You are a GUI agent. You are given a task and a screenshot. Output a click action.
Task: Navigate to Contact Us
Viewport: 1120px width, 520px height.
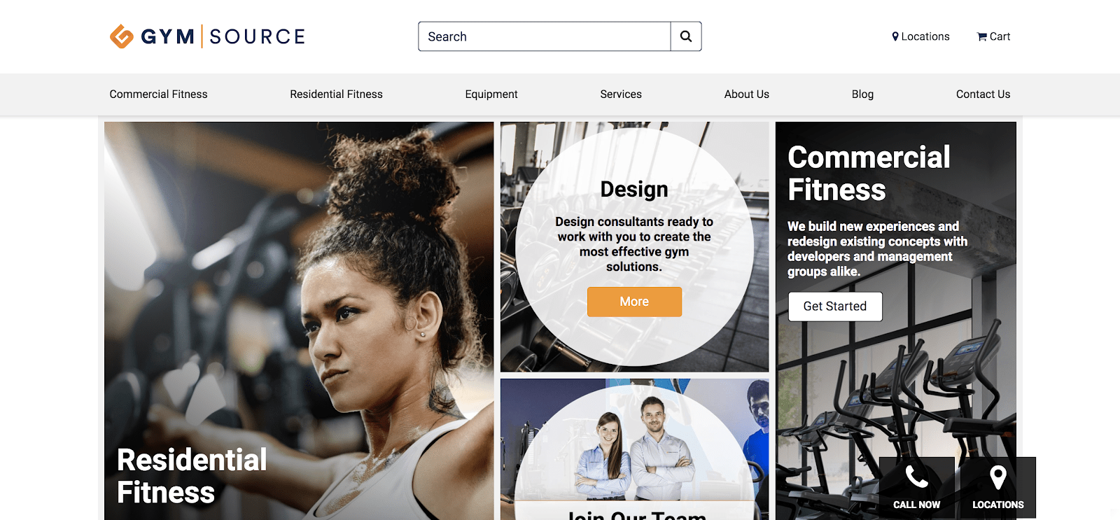point(983,94)
